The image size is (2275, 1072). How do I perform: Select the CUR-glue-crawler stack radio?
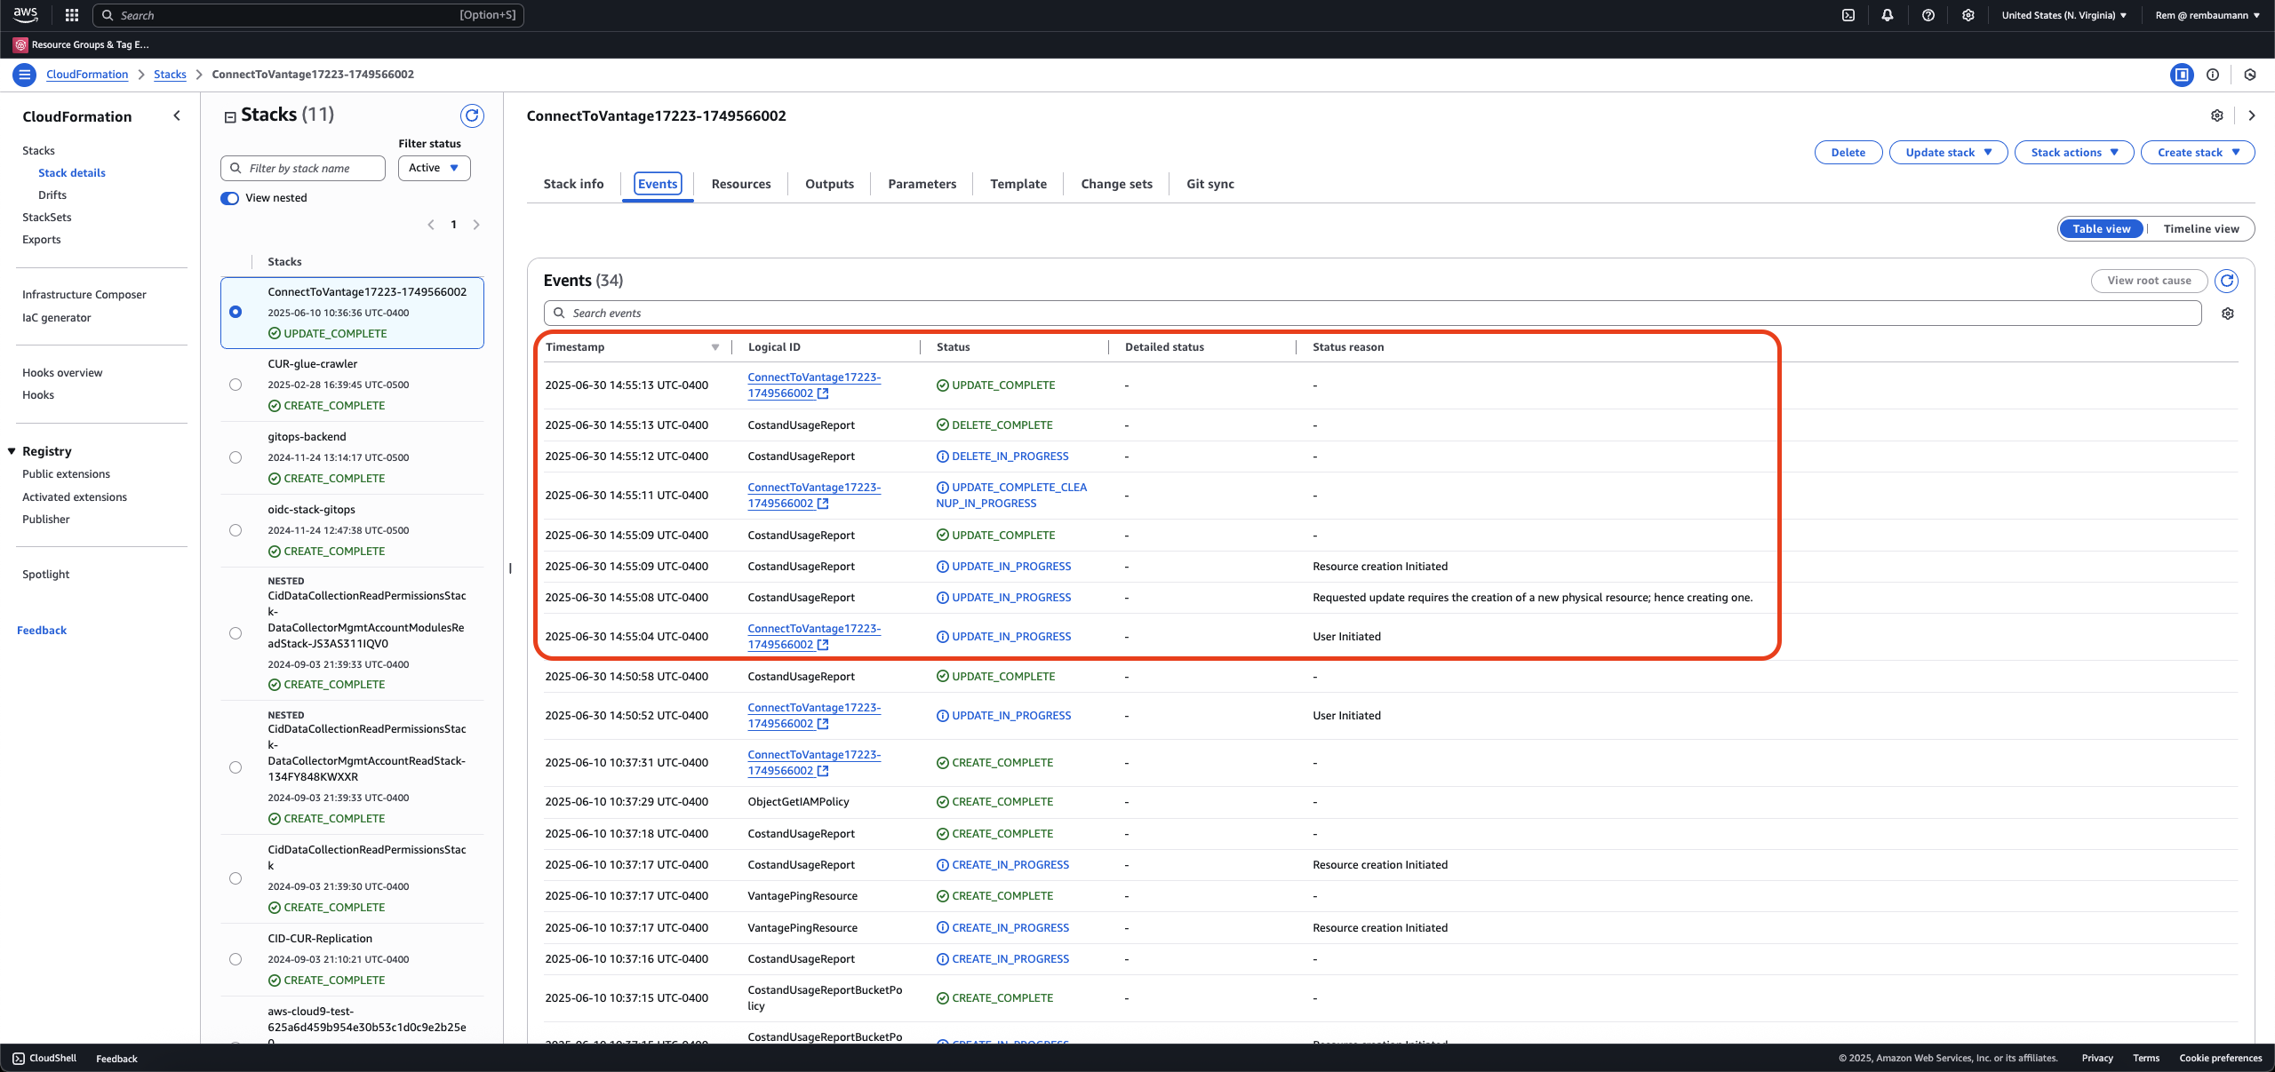[x=235, y=385]
